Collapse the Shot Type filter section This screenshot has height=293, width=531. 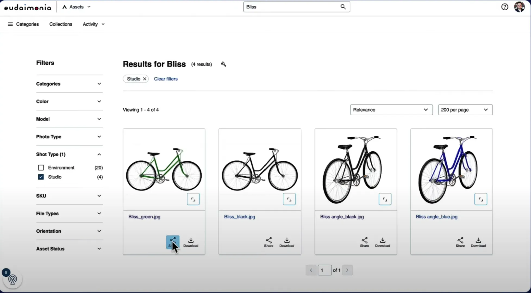pos(69,154)
